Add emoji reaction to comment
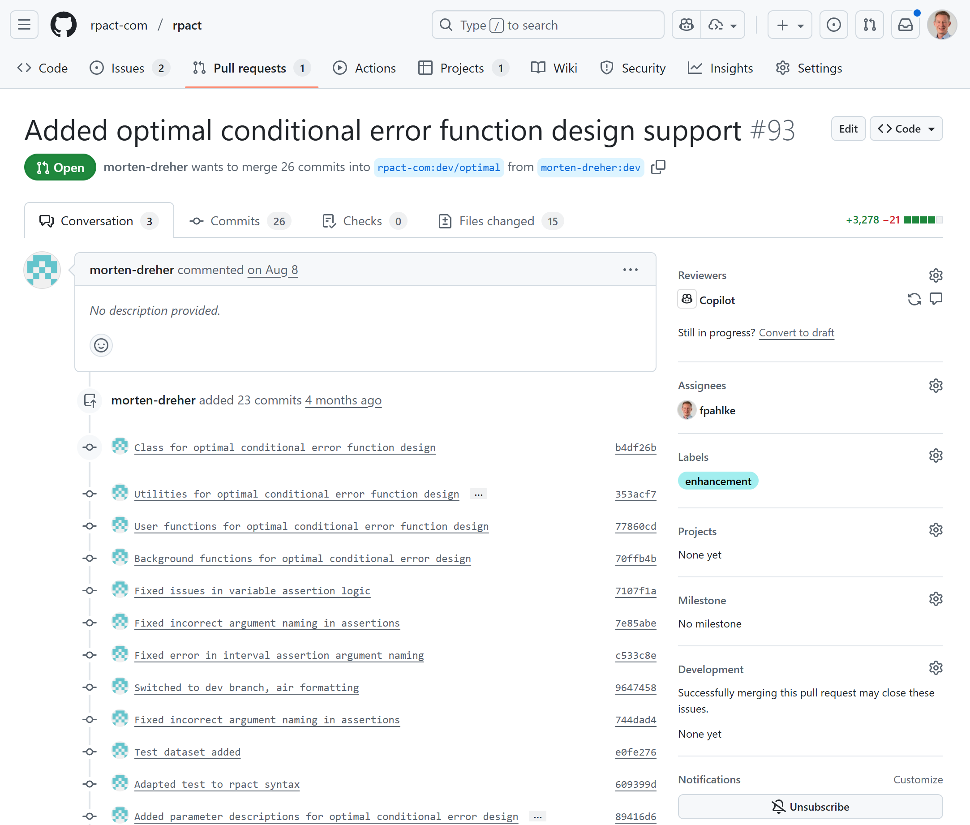 click(101, 345)
